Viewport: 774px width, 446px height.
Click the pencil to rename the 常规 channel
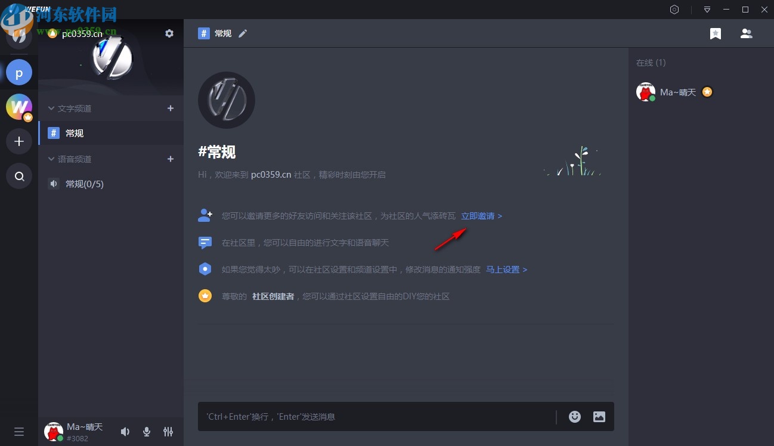243,33
